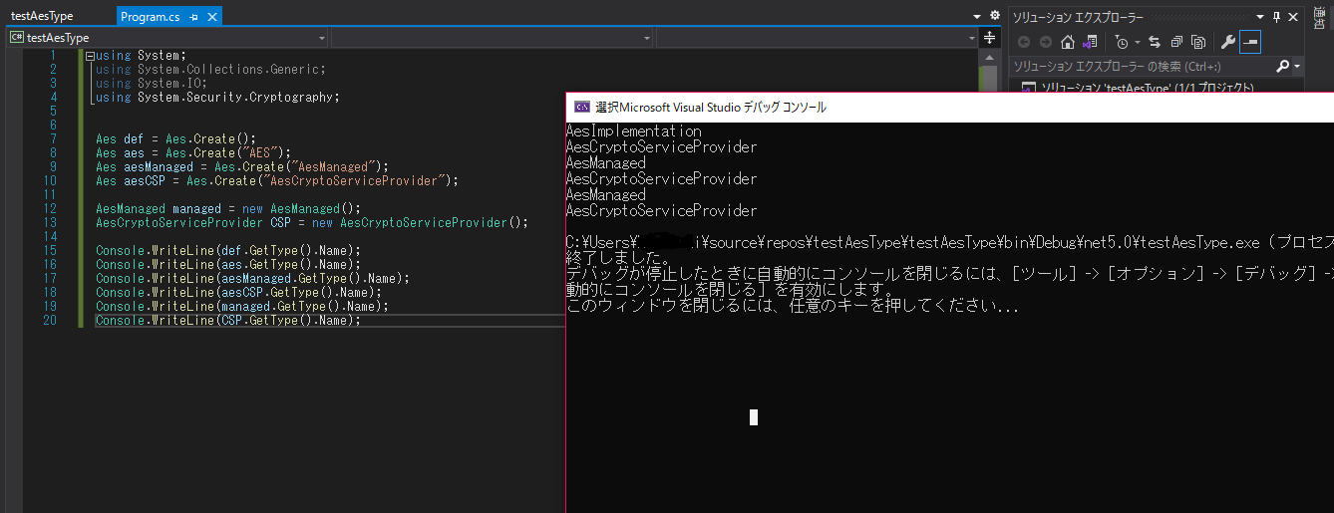The width and height of the screenshot is (1334, 513).
Task: Click the editor vertical scrollbar up arrow
Action: pyautogui.click(x=989, y=57)
